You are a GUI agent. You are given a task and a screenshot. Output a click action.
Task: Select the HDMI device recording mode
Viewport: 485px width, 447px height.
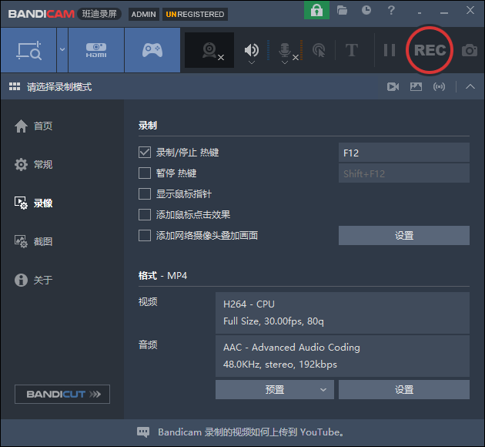[x=96, y=50]
